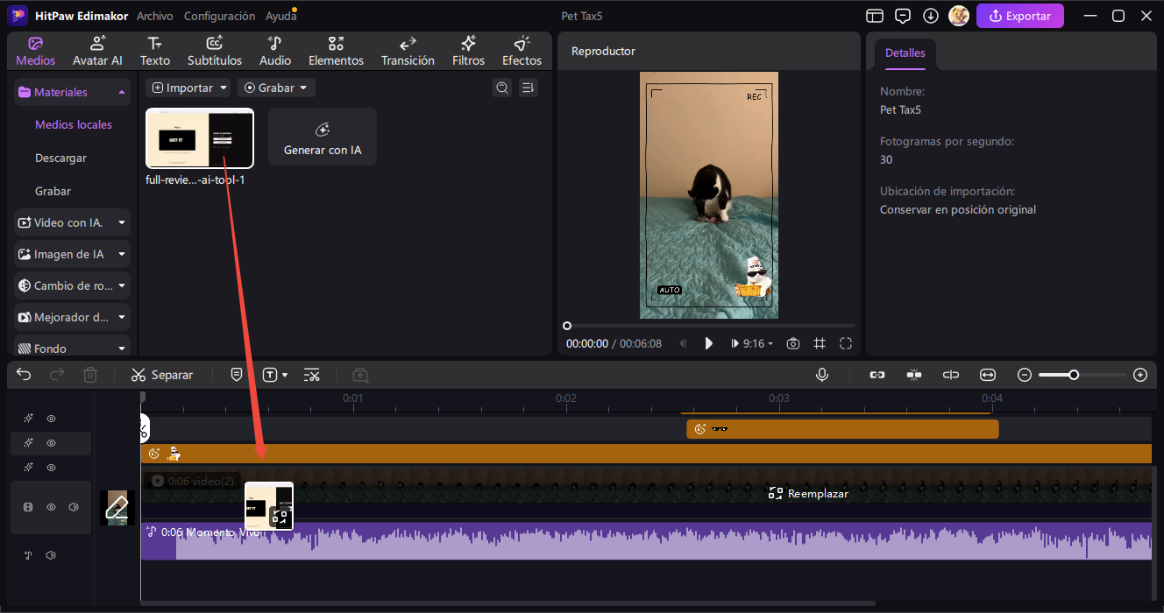Click the search icon in media panel
Image resolution: width=1164 pixels, height=613 pixels.
[x=502, y=88]
